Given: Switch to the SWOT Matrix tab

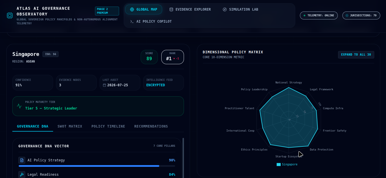Looking at the screenshot, I should (x=70, y=126).
